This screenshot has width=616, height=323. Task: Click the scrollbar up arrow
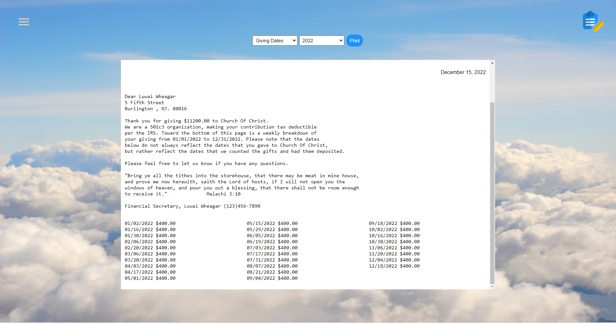(x=492, y=63)
